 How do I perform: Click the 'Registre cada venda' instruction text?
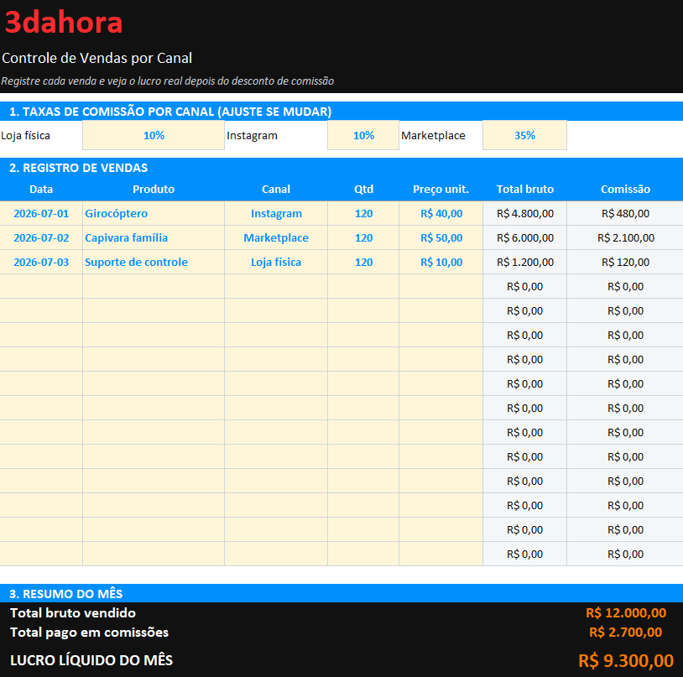click(168, 81)
